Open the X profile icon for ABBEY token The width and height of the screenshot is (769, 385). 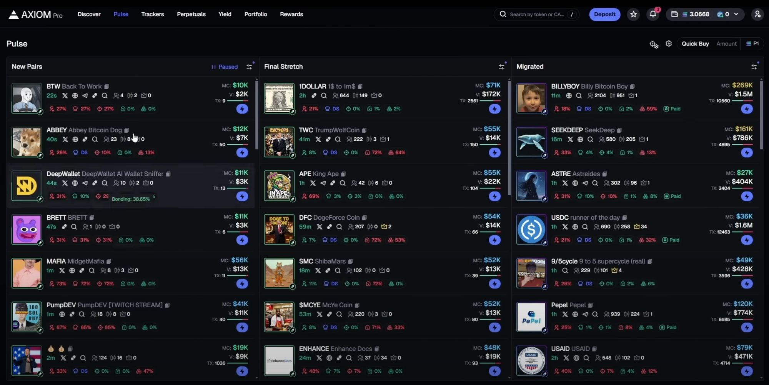point(65,139)
